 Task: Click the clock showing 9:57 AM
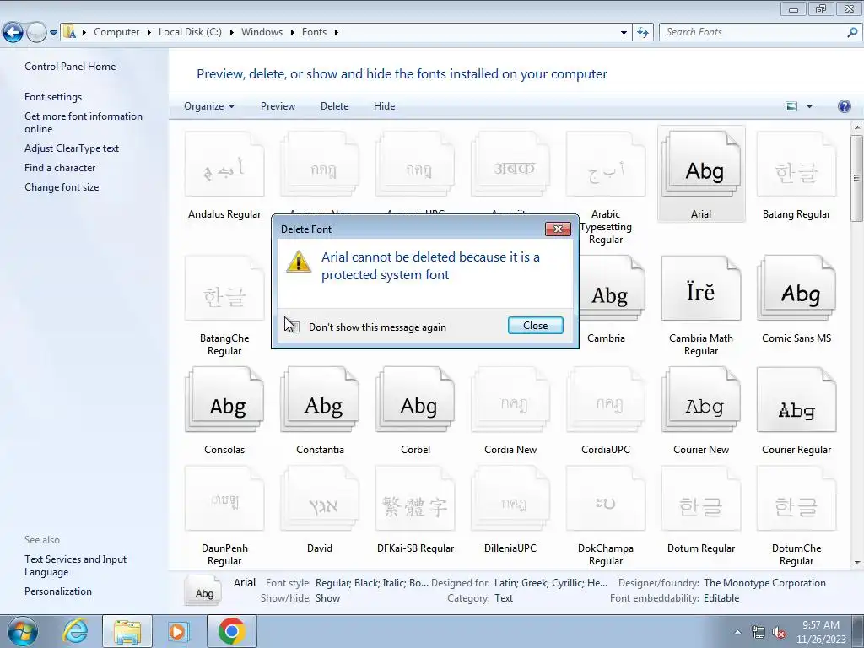coord(820,625)
